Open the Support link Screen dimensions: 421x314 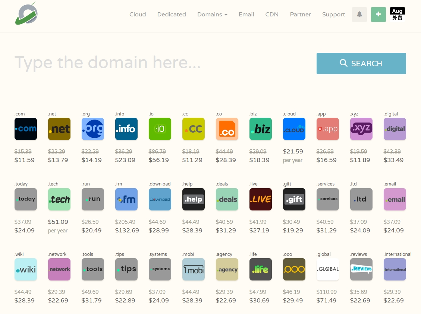point(333,15)
